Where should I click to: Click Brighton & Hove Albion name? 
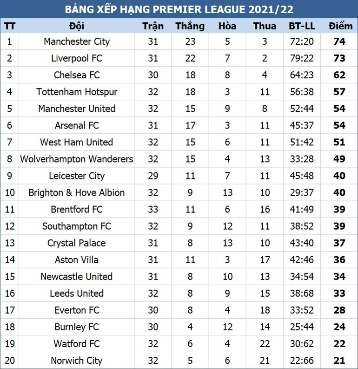click(x=77, y=192)
